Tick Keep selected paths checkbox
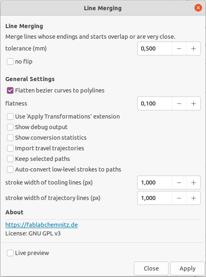This screenshot has height=277, width=206. coord(10,159)
